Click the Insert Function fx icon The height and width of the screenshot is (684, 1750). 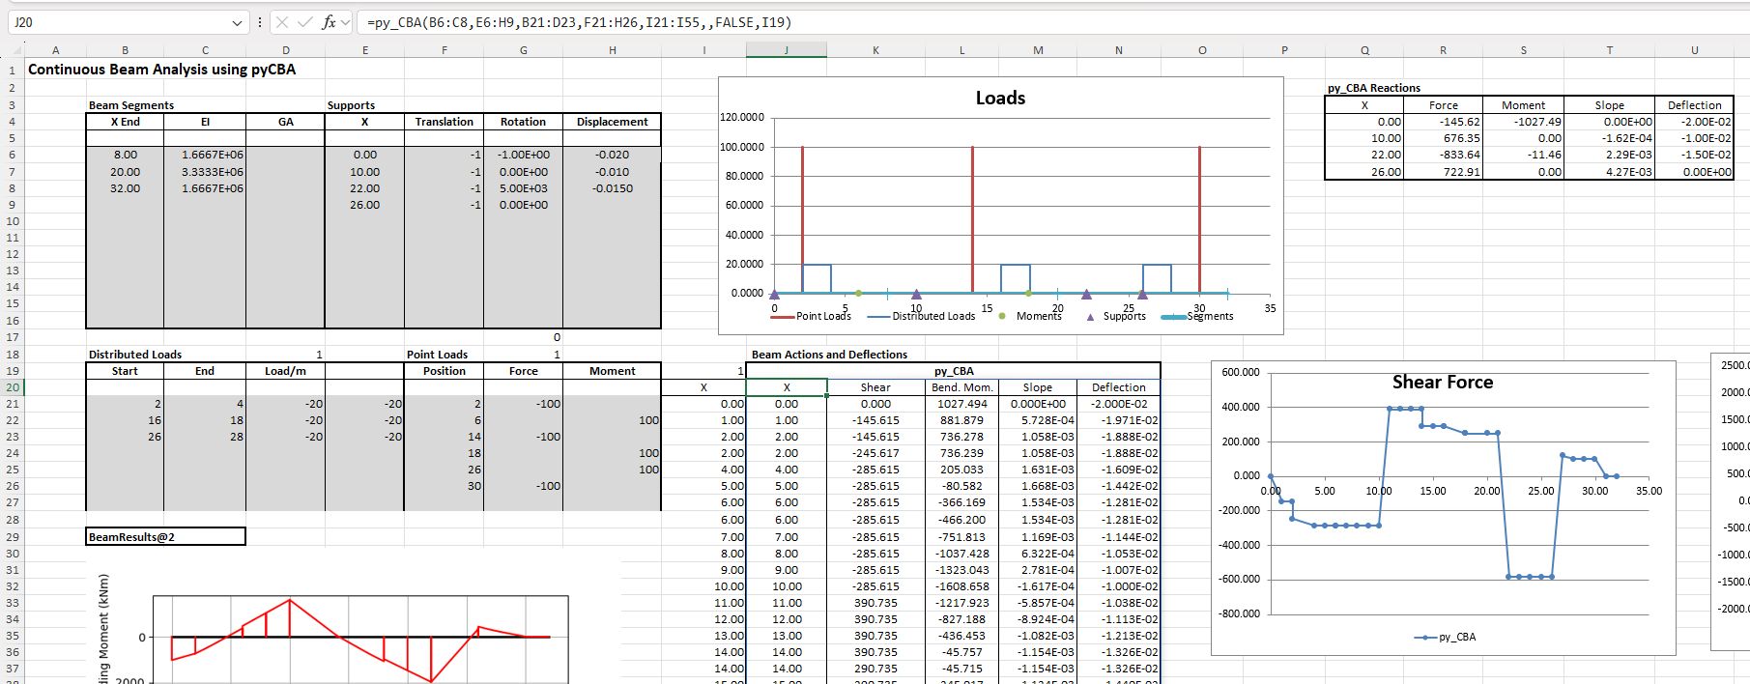pyautogui.click(x=329, y=22)
